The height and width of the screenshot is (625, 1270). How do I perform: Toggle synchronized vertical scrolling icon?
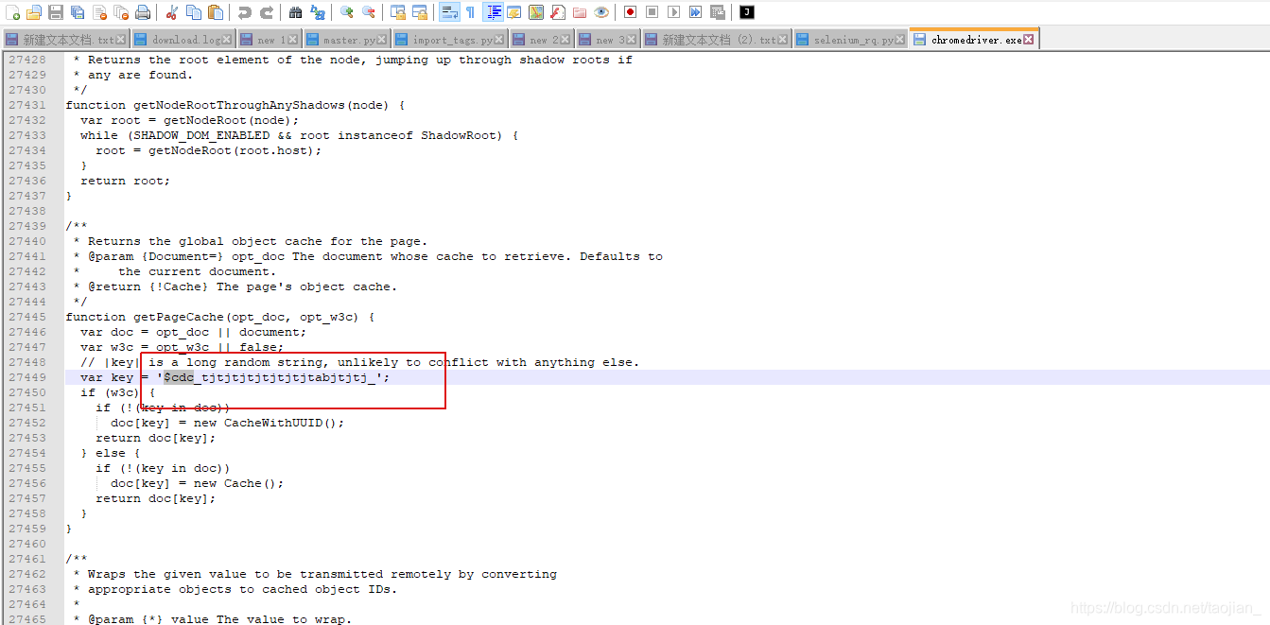pos(398,12)
